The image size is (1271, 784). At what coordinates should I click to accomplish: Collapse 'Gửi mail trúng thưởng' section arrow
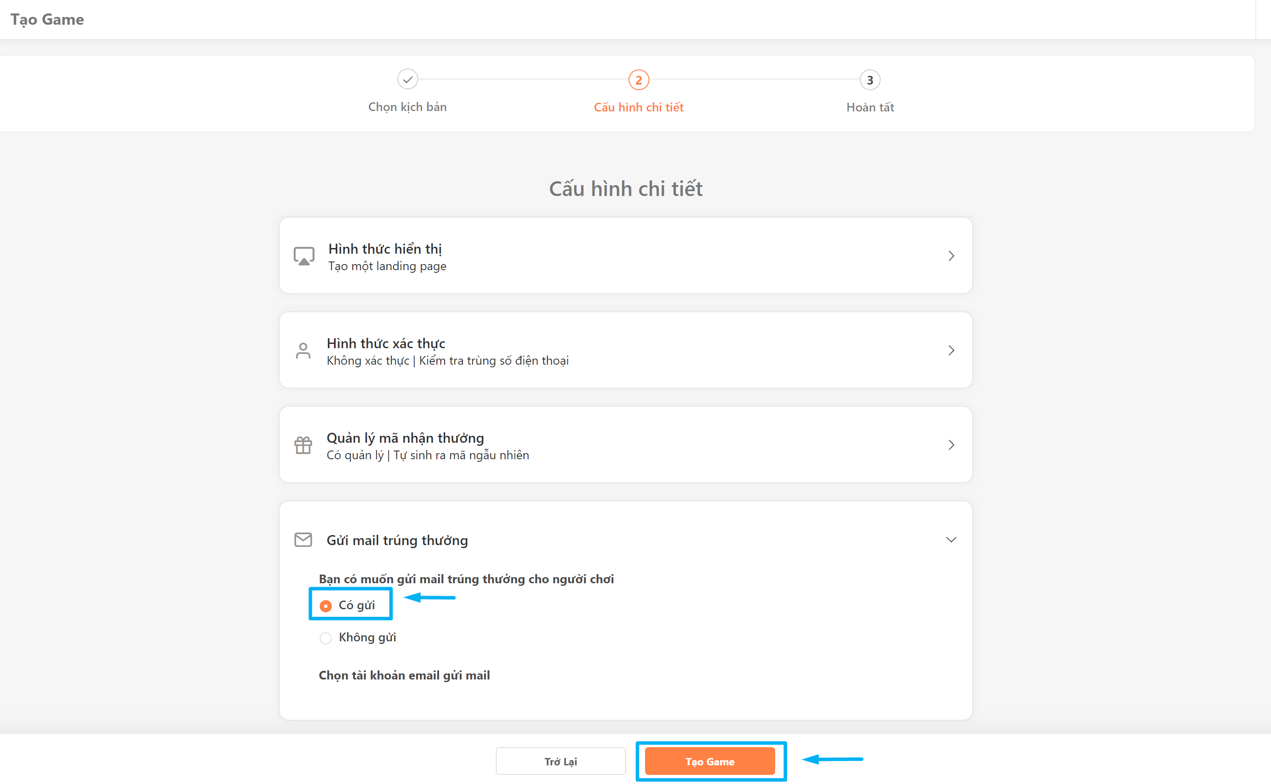(951, 540)
